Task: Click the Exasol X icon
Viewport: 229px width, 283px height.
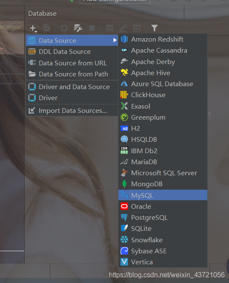Action: pyautogui.click(x=124, y=106)
